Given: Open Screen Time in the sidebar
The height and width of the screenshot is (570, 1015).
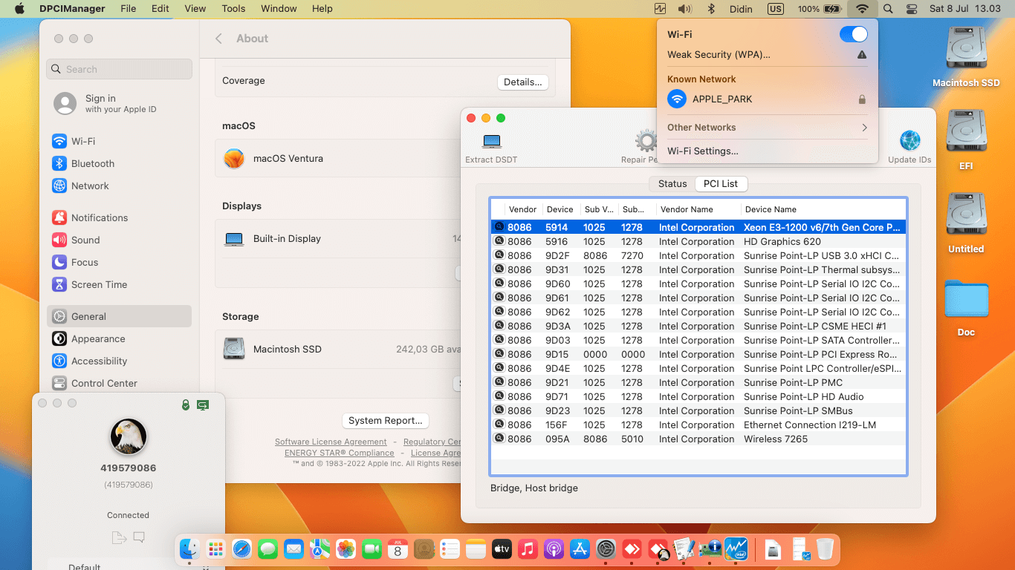Looking at the screenshot, I should 98,284.
